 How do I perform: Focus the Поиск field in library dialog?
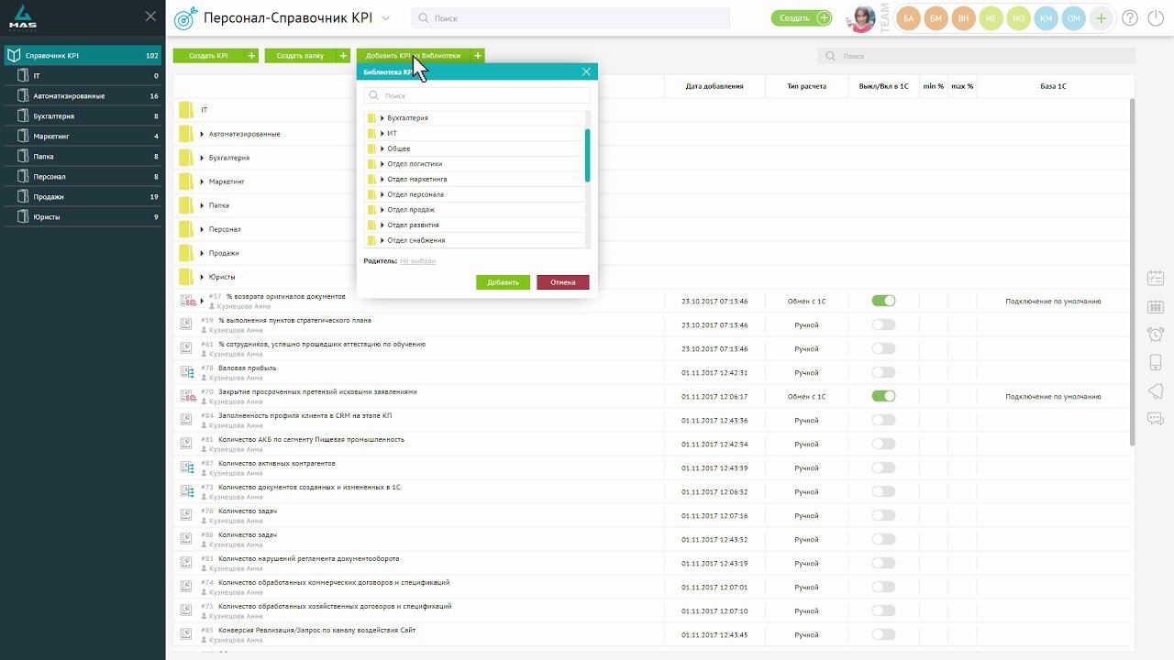[477, 95]
